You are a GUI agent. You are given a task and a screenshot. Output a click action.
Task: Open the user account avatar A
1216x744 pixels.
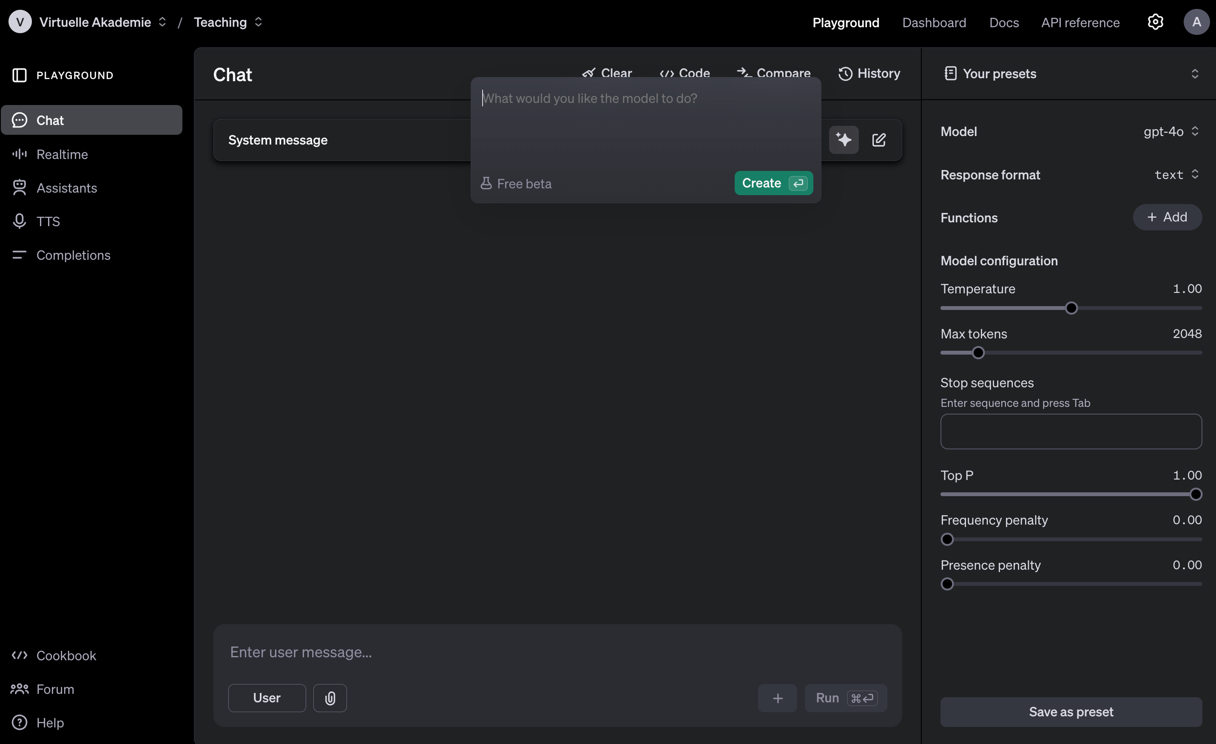(1196, 22)
